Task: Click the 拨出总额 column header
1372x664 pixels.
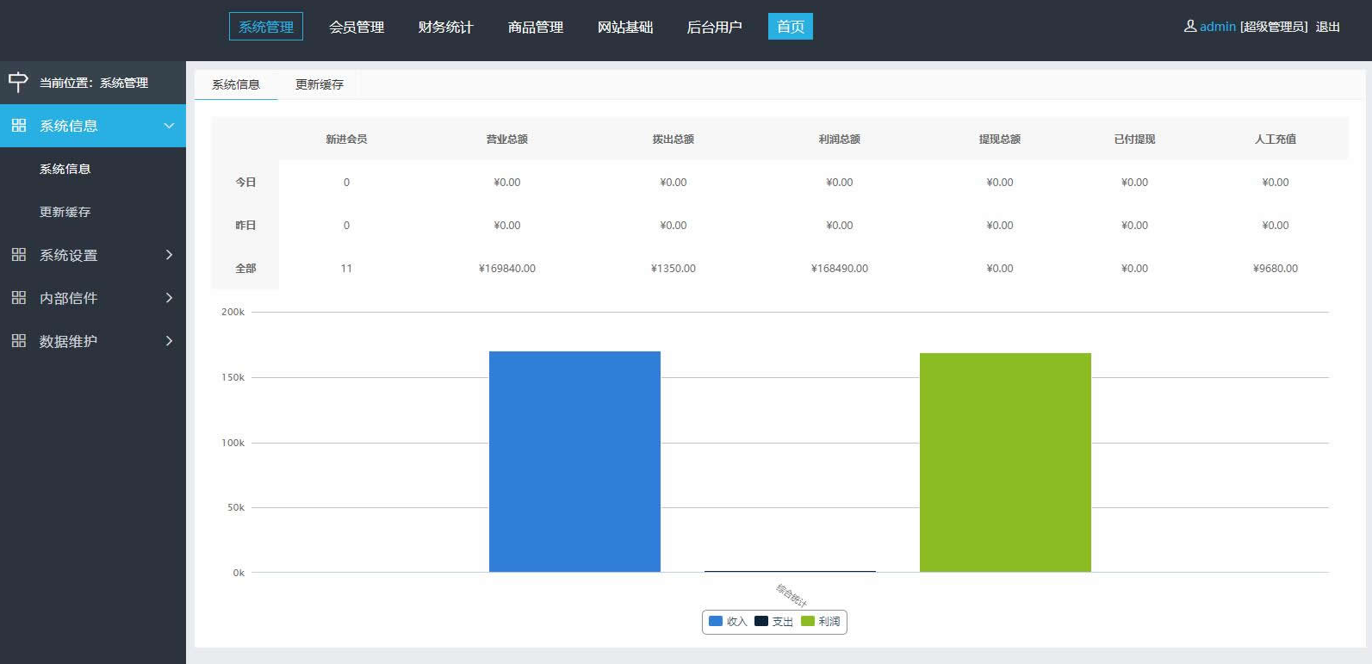Action: tap(674, 139)
